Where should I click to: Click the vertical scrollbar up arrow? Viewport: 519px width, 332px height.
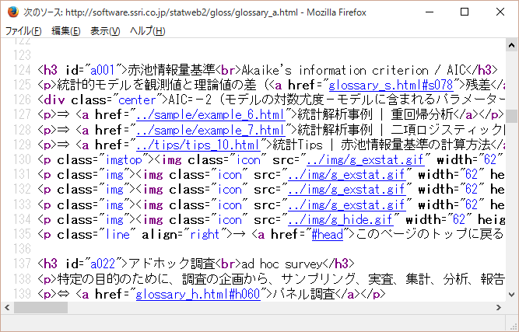pos(511,46)
